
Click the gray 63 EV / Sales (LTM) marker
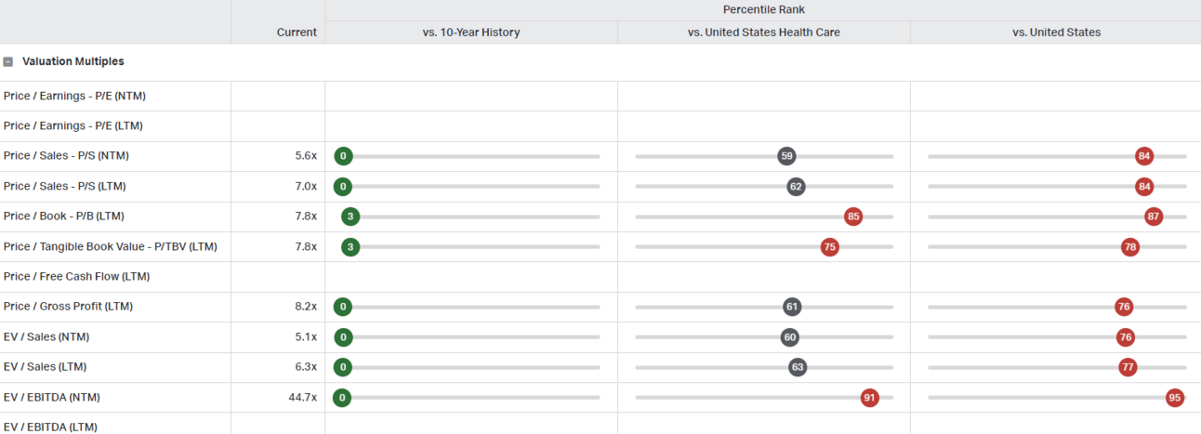798,367
